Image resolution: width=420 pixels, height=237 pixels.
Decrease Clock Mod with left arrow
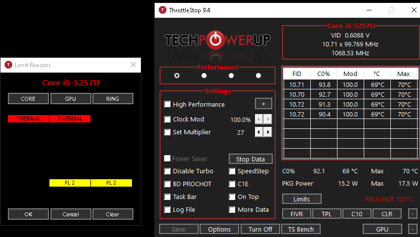(x=259, y=119)
